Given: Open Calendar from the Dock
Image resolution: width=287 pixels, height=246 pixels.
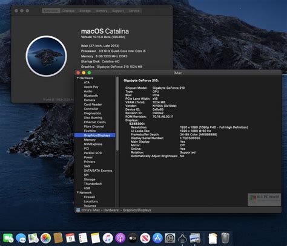Looking at the screenshot, I should tap(70, 238).
